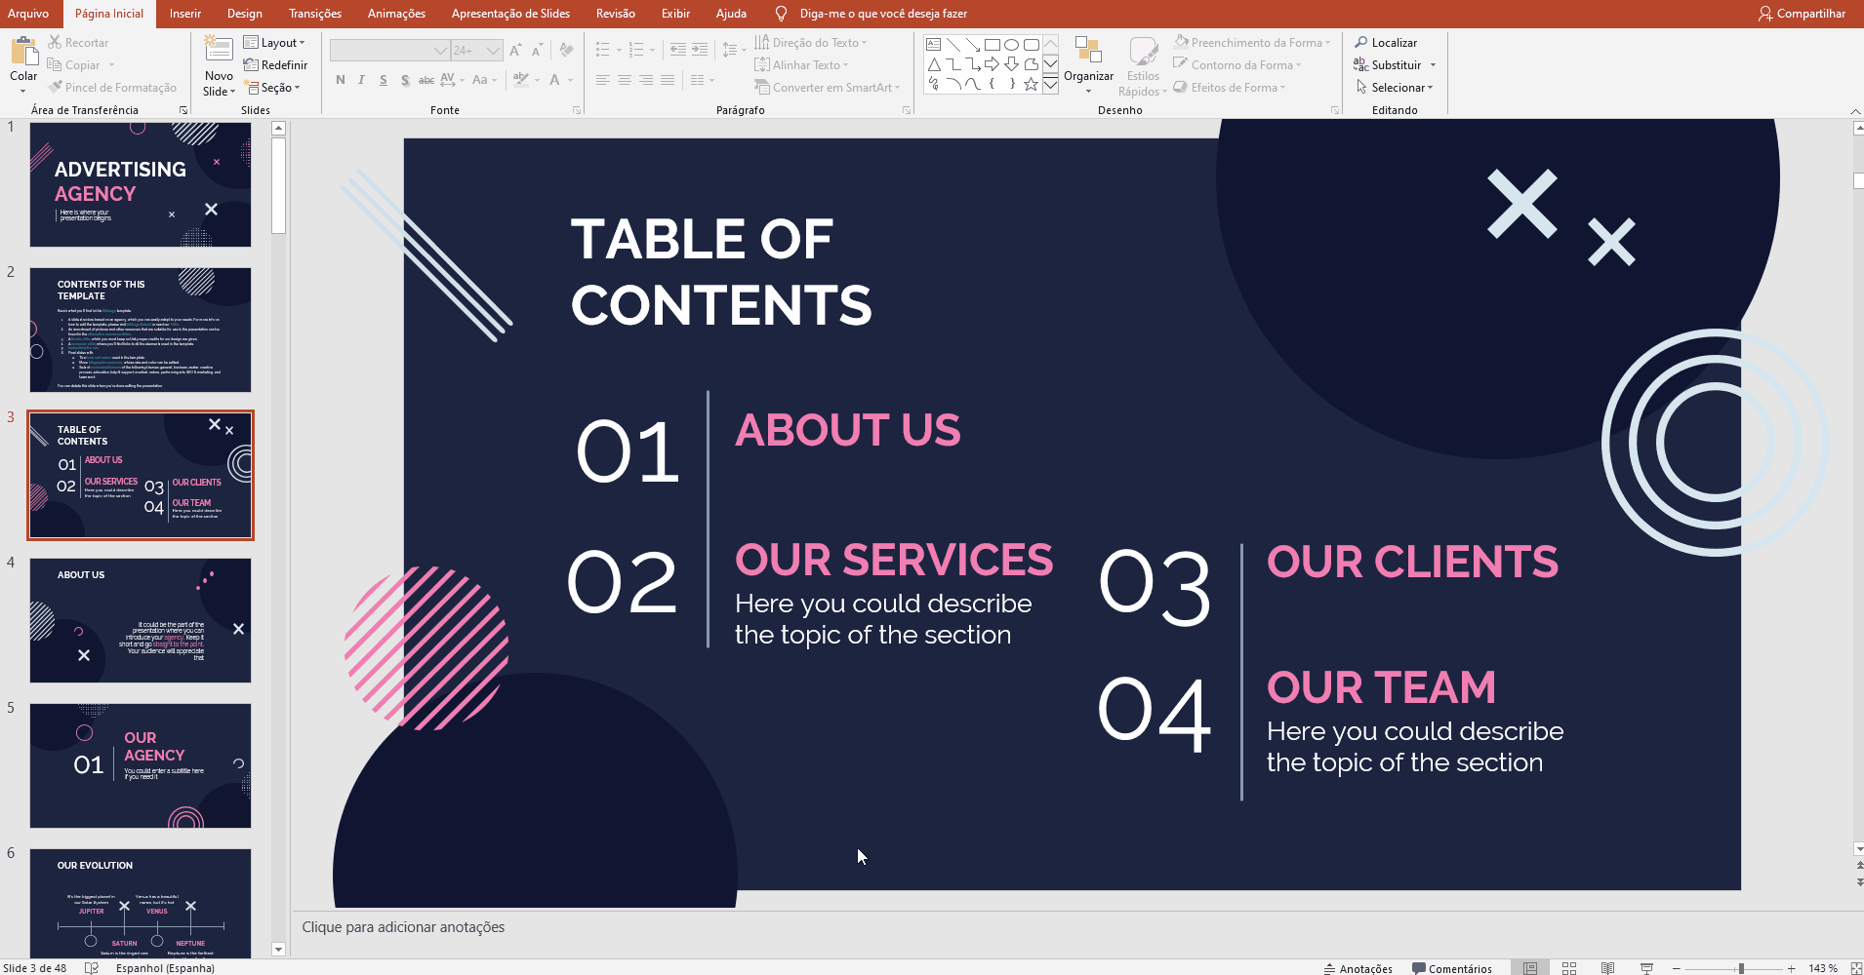Click Preenchimento da Forma
Viewport: 1864px width, 975px height.
pos(1252,43)
